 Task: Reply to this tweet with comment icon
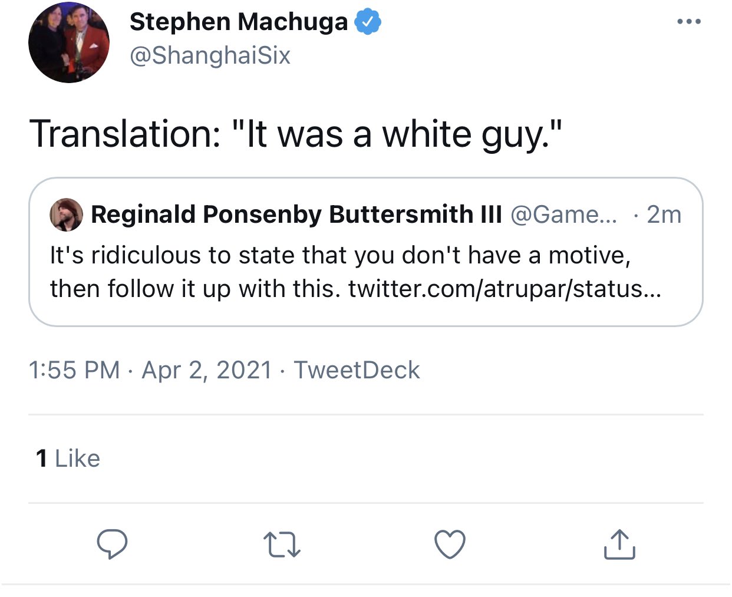pyautogui.click(x=112, y=543)
